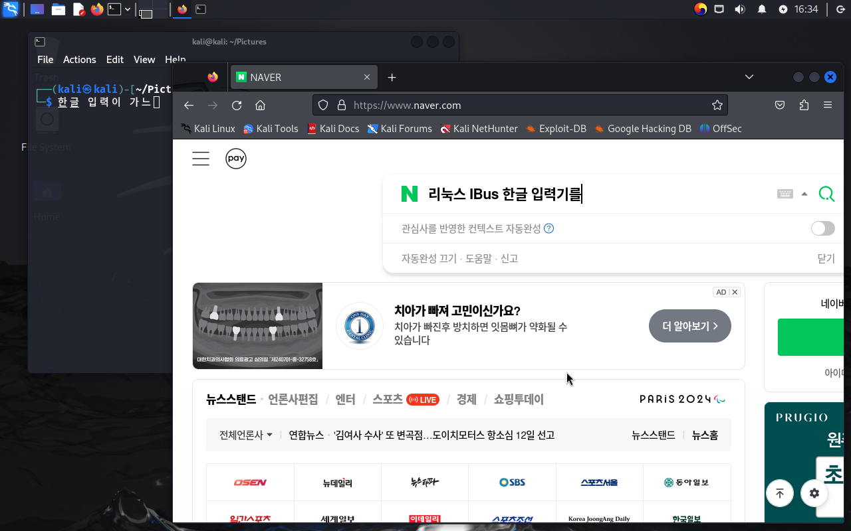Viewport: 851px width, 531px height.
Task: Click 자동완성 끄기 link
Action: [429, 259]
